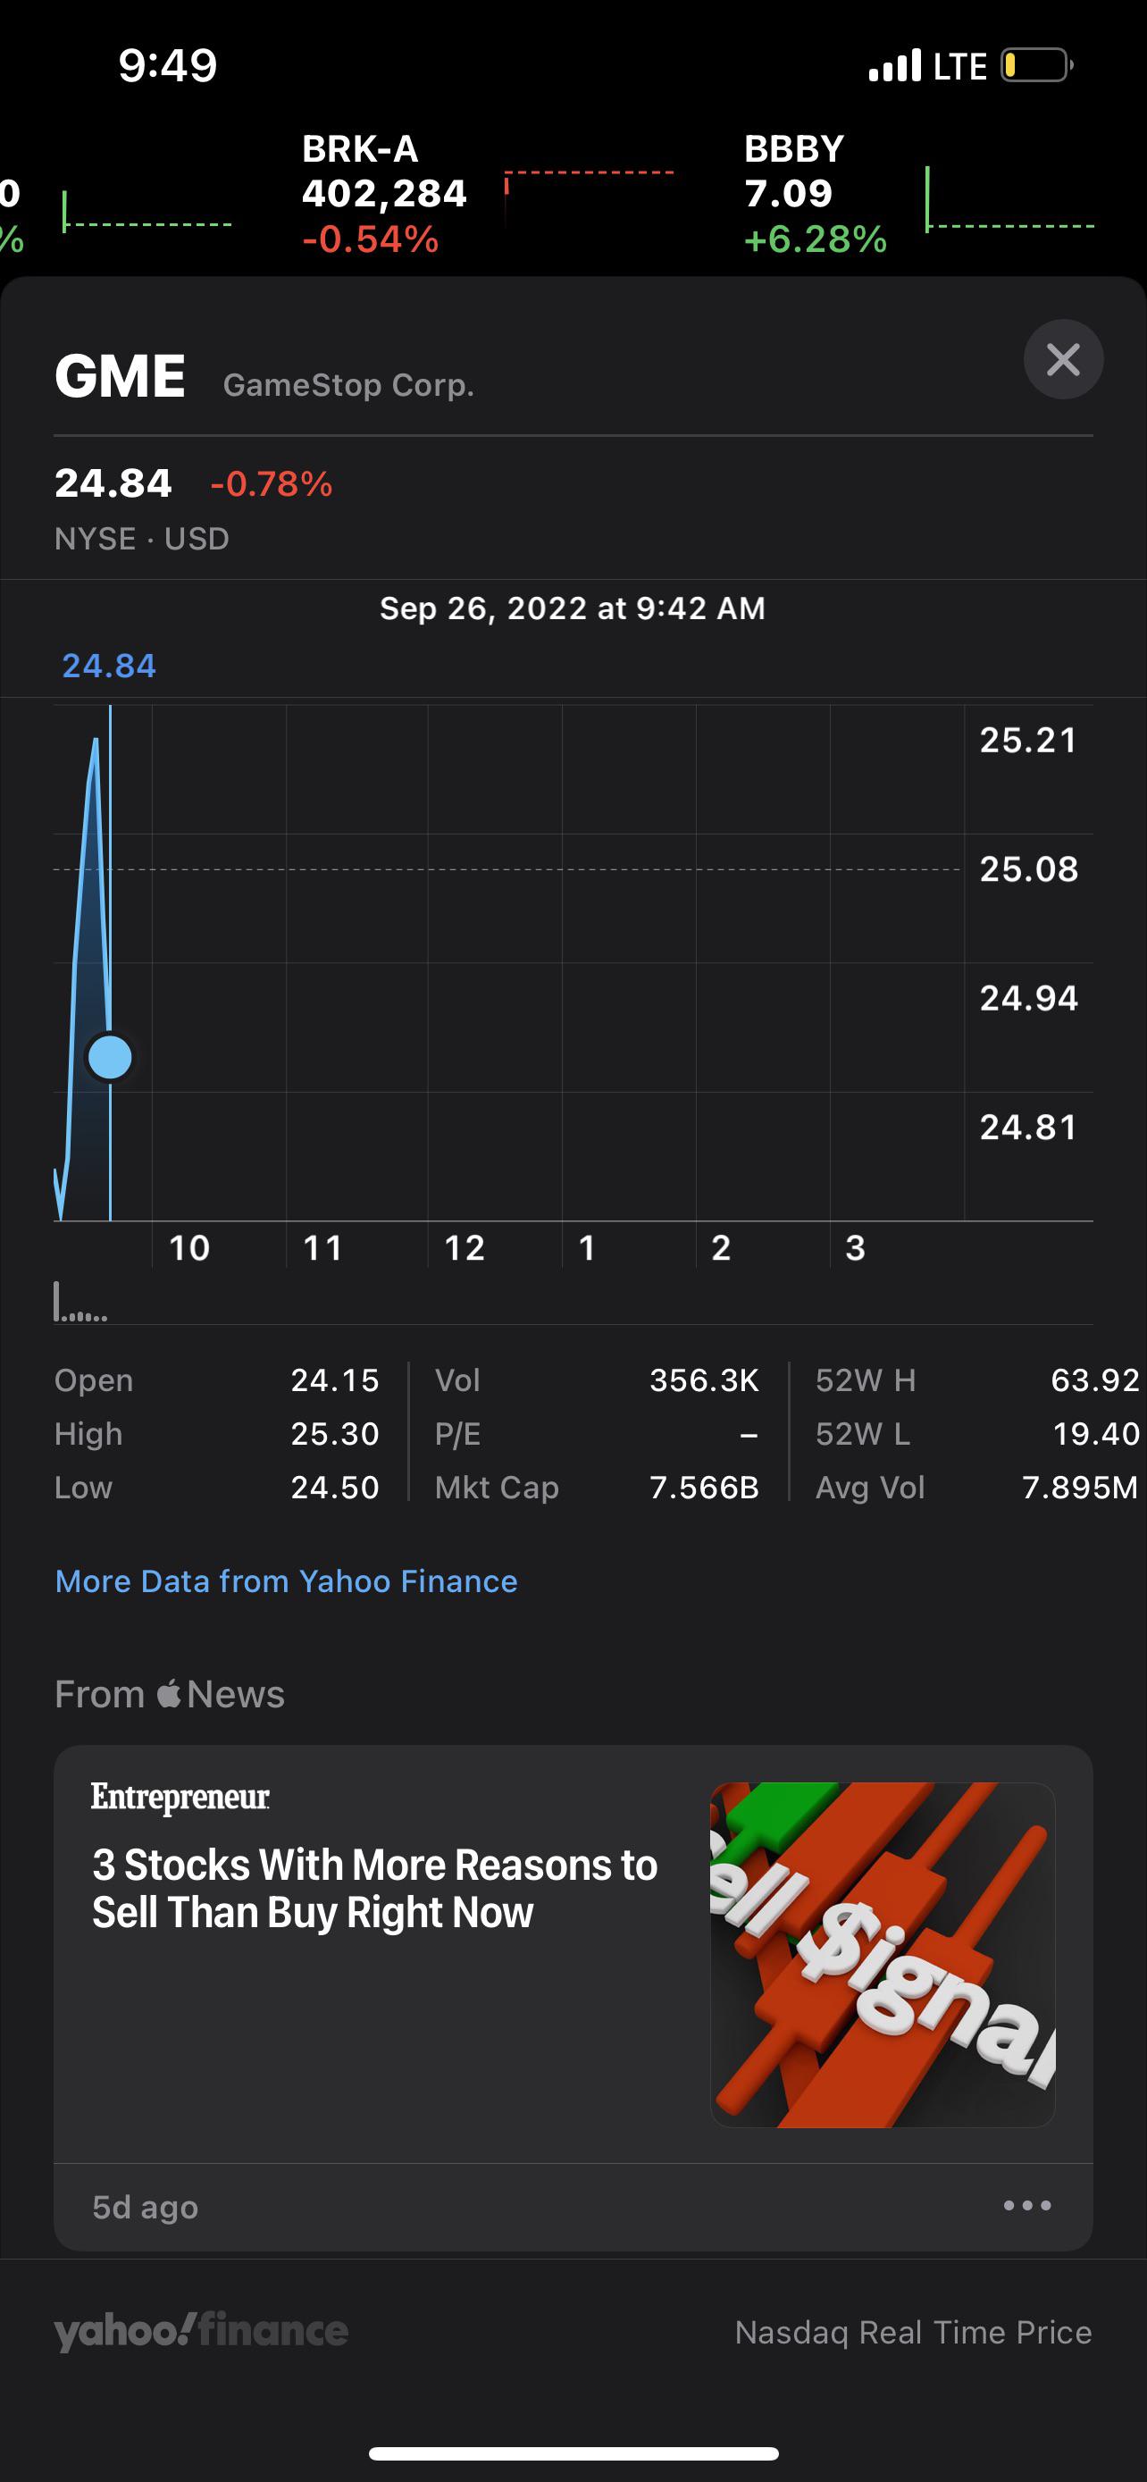Open More Data from Yahoo Finance link
Screen dimensions: 1147x2482
point(286,1581)
